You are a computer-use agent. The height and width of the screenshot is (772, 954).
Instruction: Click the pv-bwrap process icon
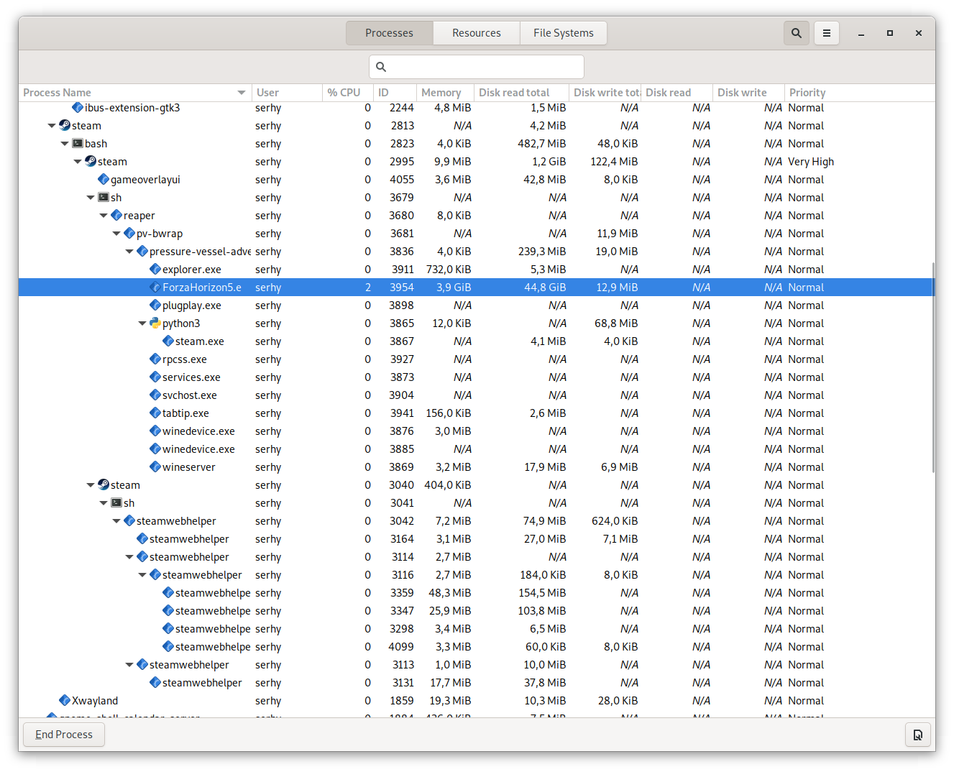[x=129, y=234]
